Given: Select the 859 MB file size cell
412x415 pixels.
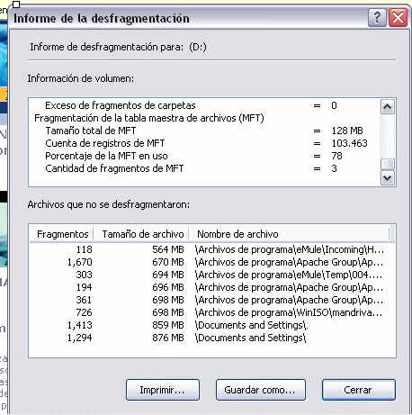Looking at the screenshot, I should pos(168,325).
